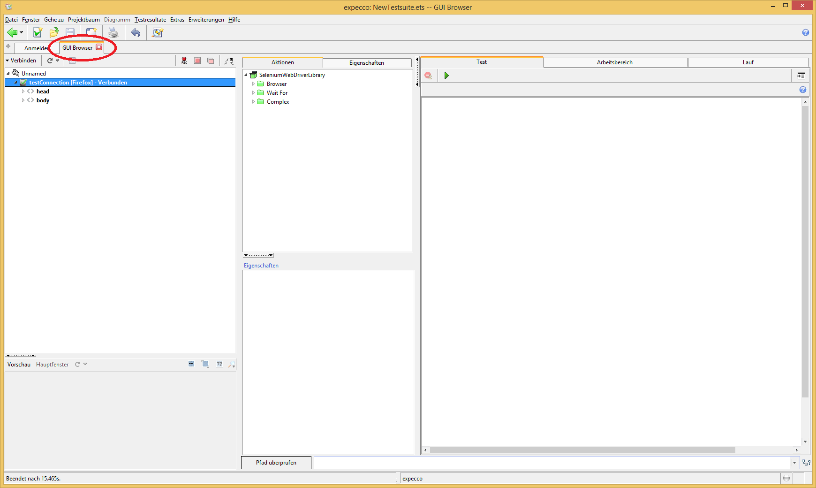The width and height of the screenshot is (816, 488).
Task: Open the path input combo box dropdown arrow
Action: (794, 463)
